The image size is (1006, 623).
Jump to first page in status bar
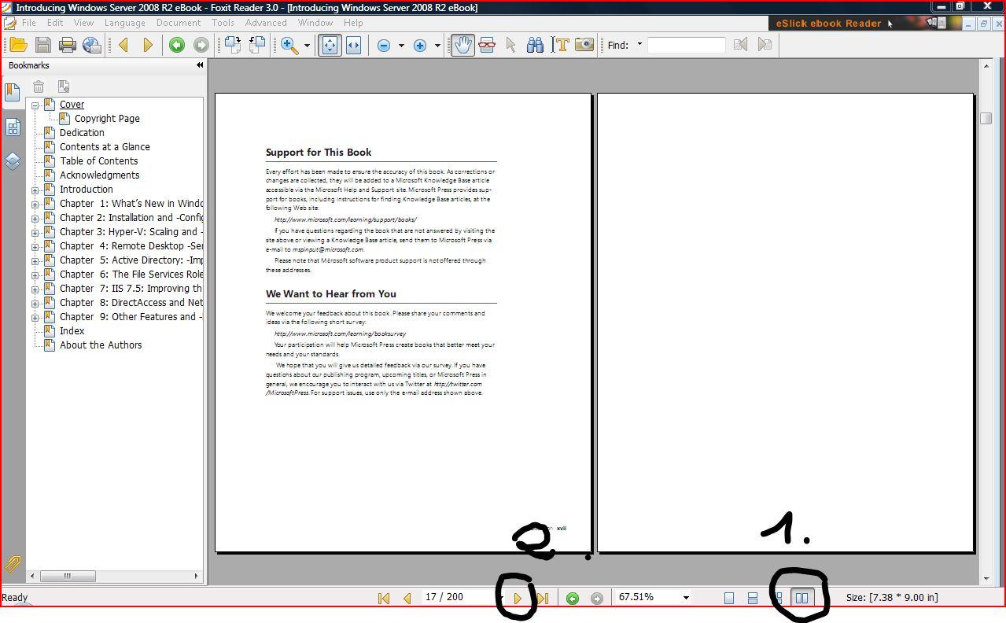click(384, 598)
